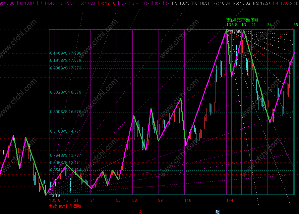299x214 pixels.
Task: Click the red rising-cycle number 89
Action: tap(160, 200)
